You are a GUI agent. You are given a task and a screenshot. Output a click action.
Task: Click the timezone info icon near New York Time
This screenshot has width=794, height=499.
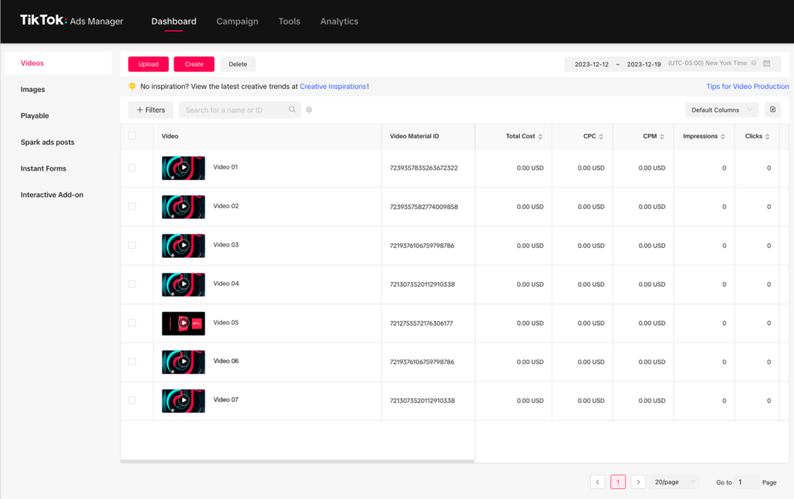tap(755, 63)
